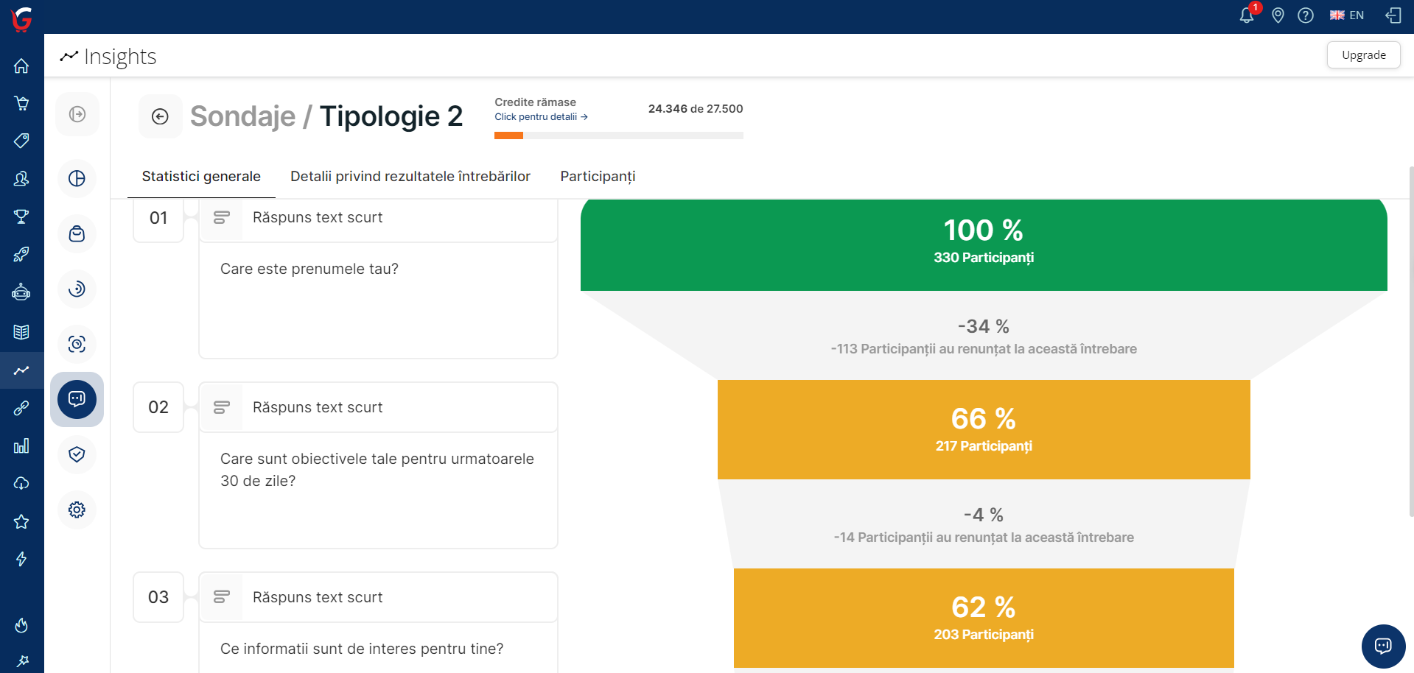
Task: Open Detalii privind rezultatele întrebărilor tab
Action: (x=410, y=177)
